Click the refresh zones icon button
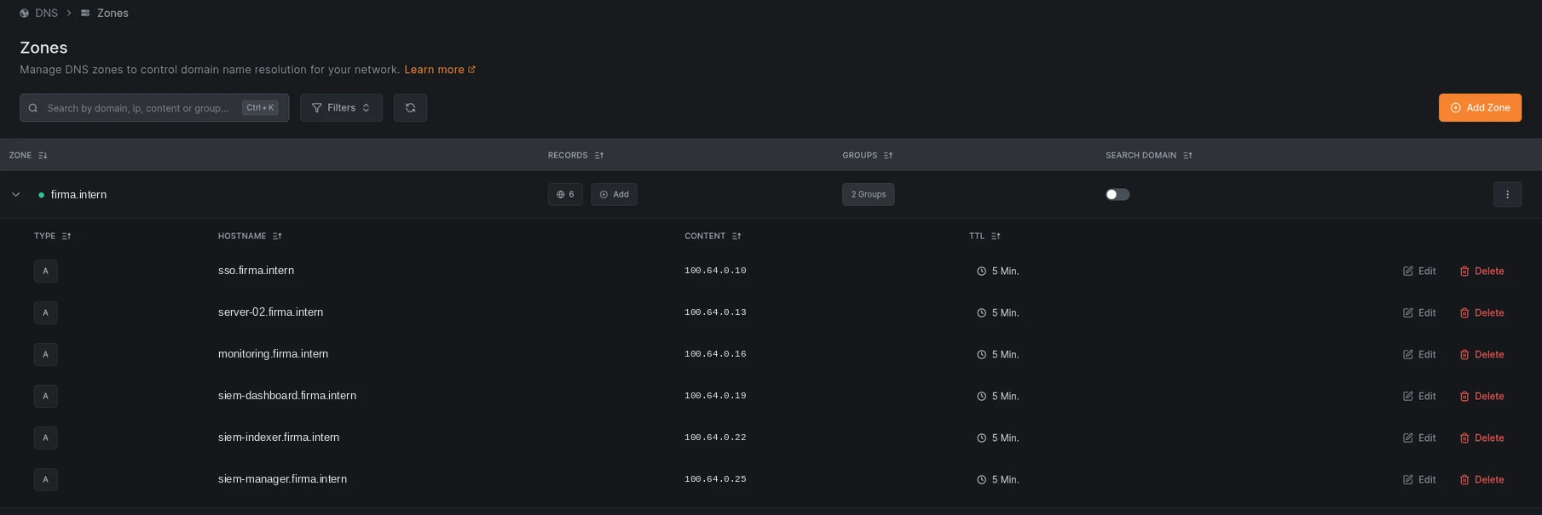 coord(410,108)
